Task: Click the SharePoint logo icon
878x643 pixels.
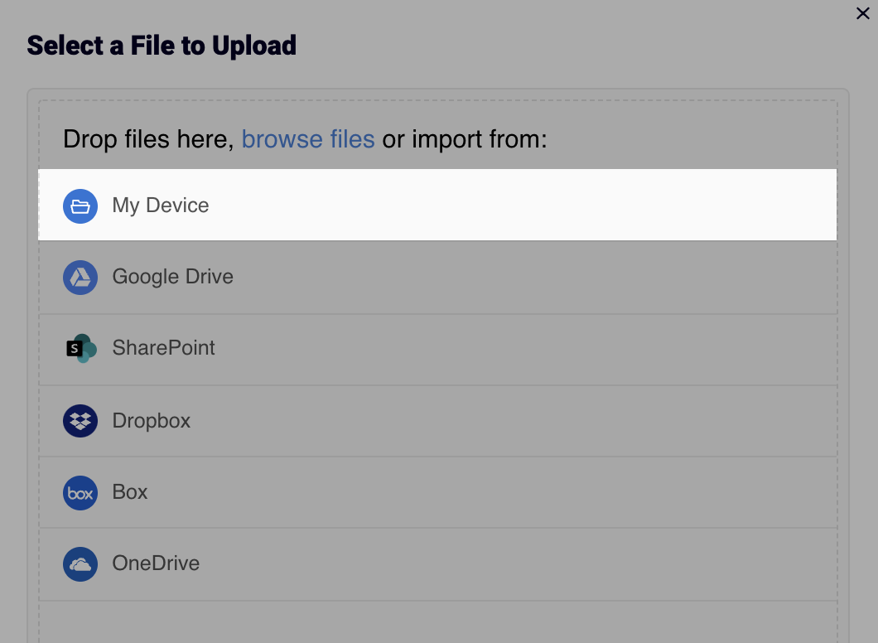Action: (x=80, y=349)
